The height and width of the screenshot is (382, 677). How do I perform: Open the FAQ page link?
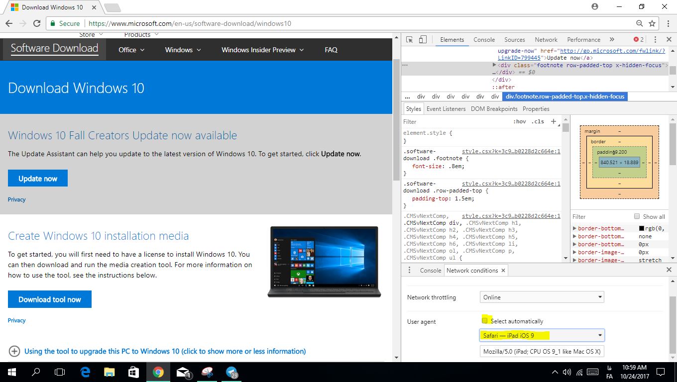(331, 50)
